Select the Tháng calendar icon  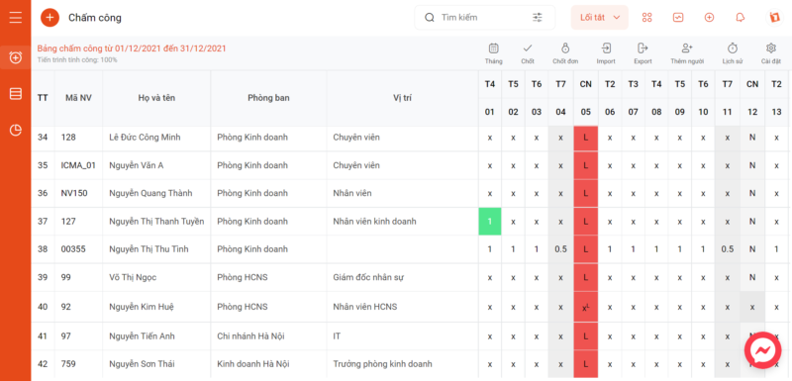coord(493,48)
